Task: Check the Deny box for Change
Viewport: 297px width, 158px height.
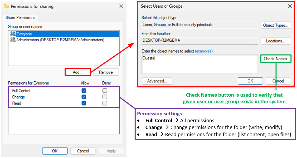Action: pyautogui.click(x=105, y=97)
